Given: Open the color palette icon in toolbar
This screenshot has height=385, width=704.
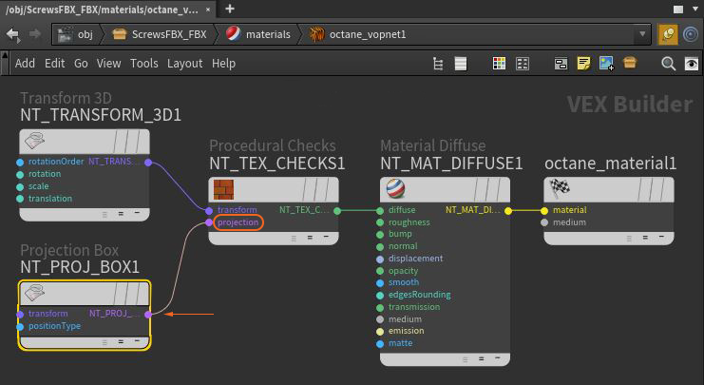Looking at the screenshot, I should (499, 64).
